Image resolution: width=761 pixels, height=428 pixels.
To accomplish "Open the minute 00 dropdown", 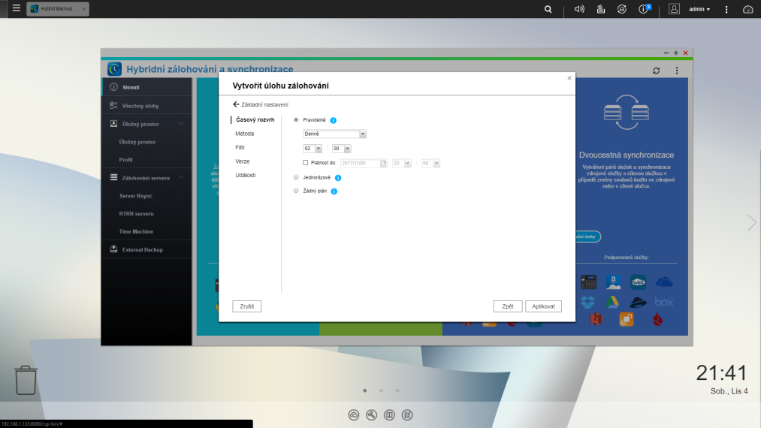I will pyautogui.click(x=342, y=149).
